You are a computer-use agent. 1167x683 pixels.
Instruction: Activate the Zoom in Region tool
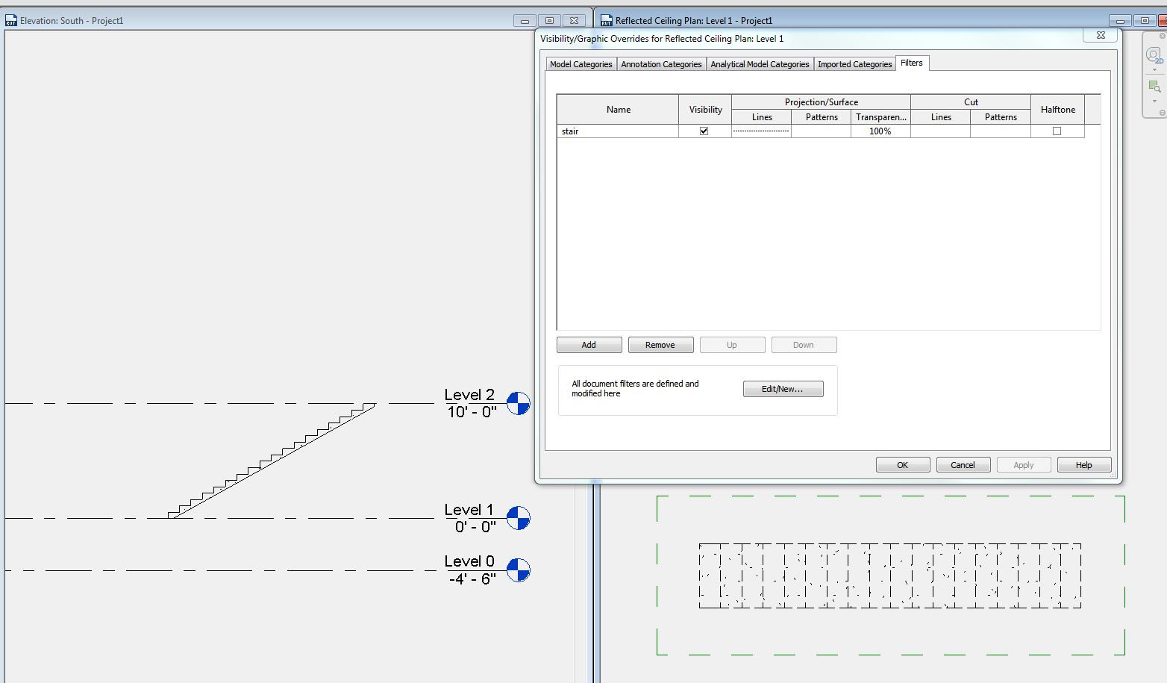point(1154,87)
